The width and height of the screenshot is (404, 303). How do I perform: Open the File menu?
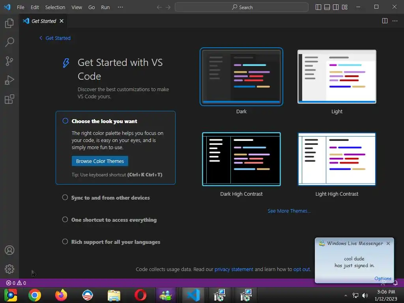tap(21, 7)
